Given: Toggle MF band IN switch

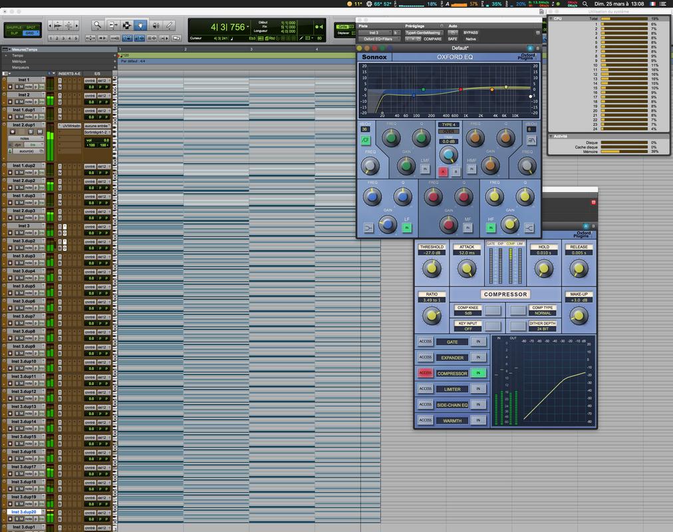Looking at the screenshot, I should (x=468, y=228).
